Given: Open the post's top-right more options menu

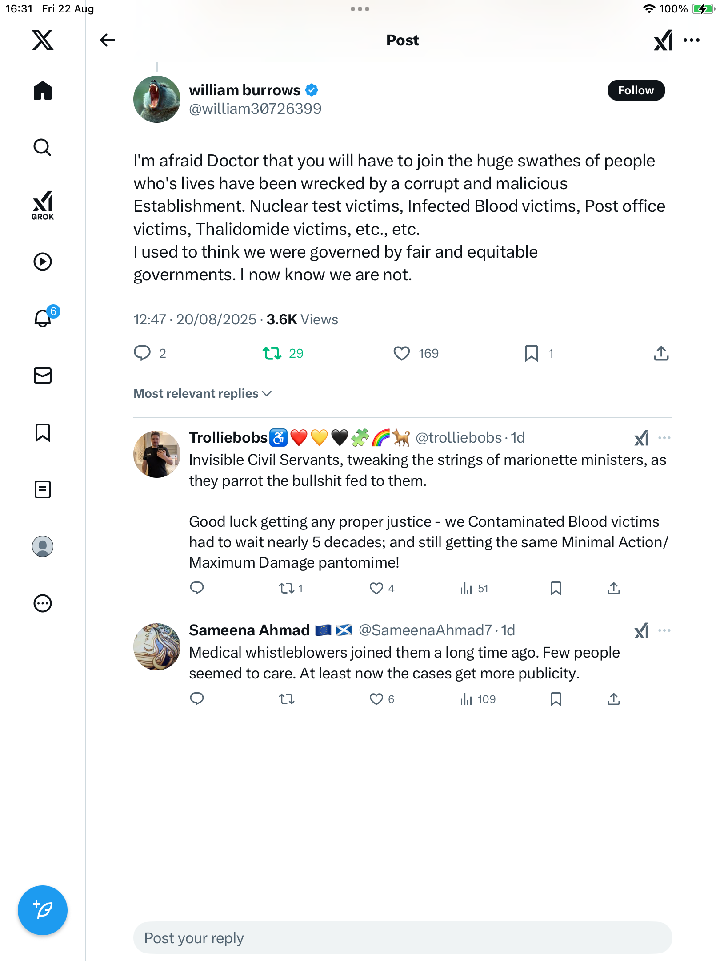Looking at the screenshot, I should point(692,40).
